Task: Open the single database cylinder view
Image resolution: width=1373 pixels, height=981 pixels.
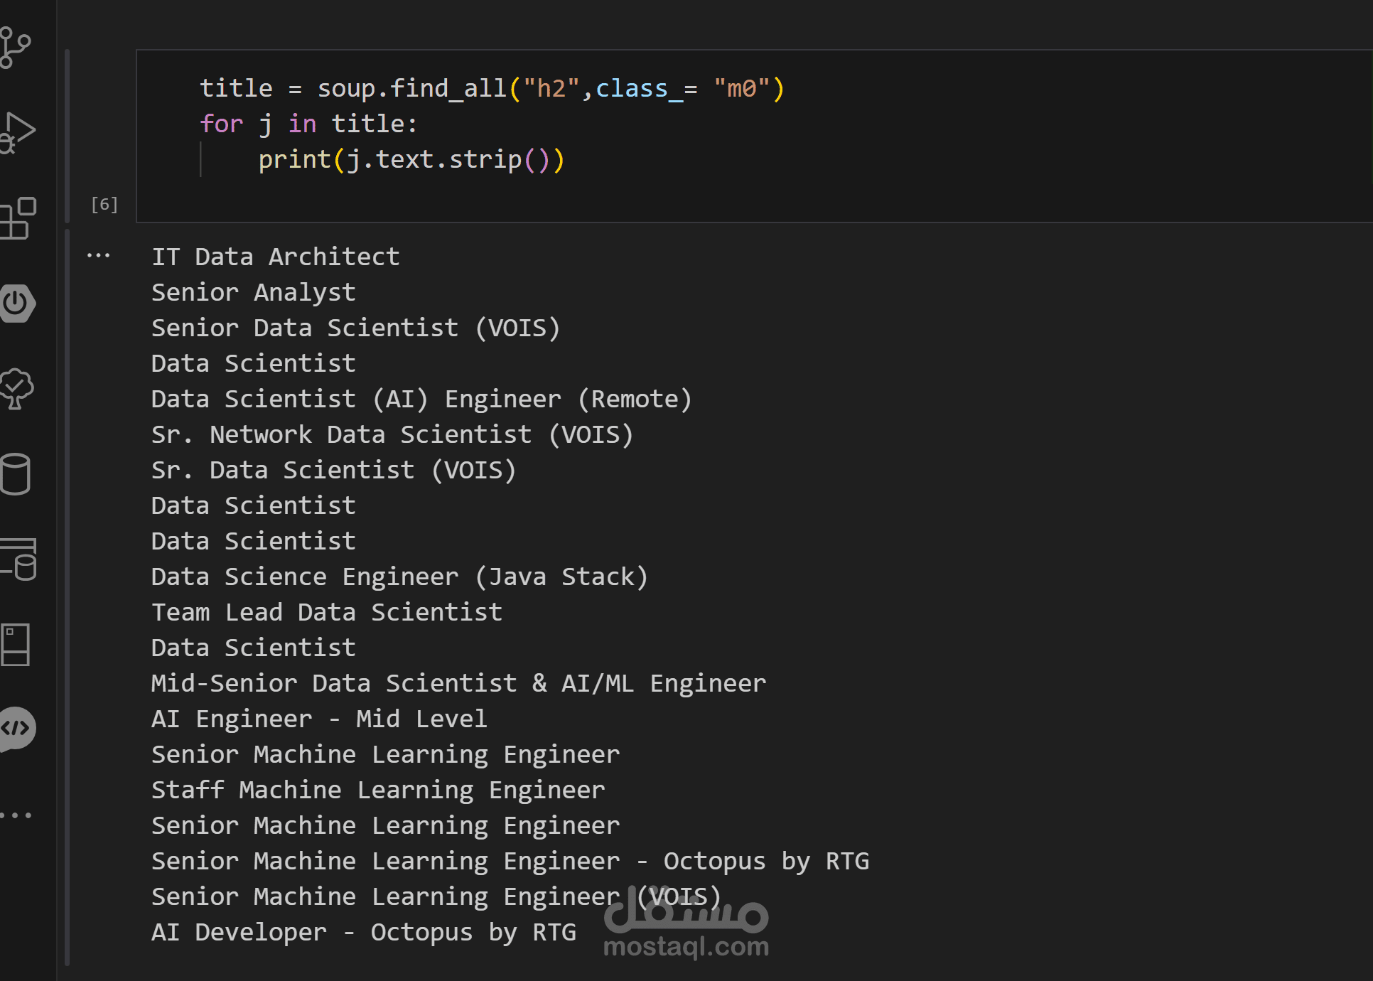Action: point(16,474)
